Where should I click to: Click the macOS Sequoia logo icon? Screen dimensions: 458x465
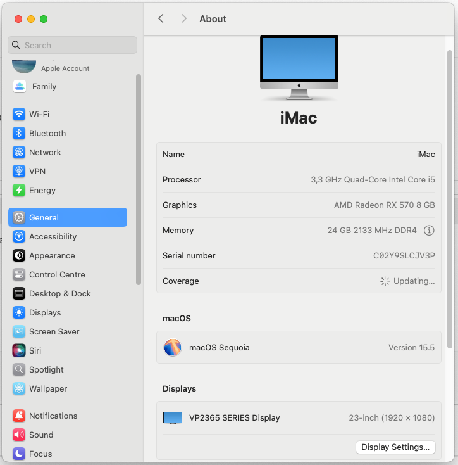(173, 347)
